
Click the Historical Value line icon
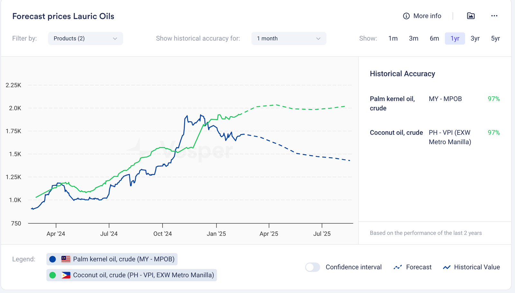[x=446, y=267]
